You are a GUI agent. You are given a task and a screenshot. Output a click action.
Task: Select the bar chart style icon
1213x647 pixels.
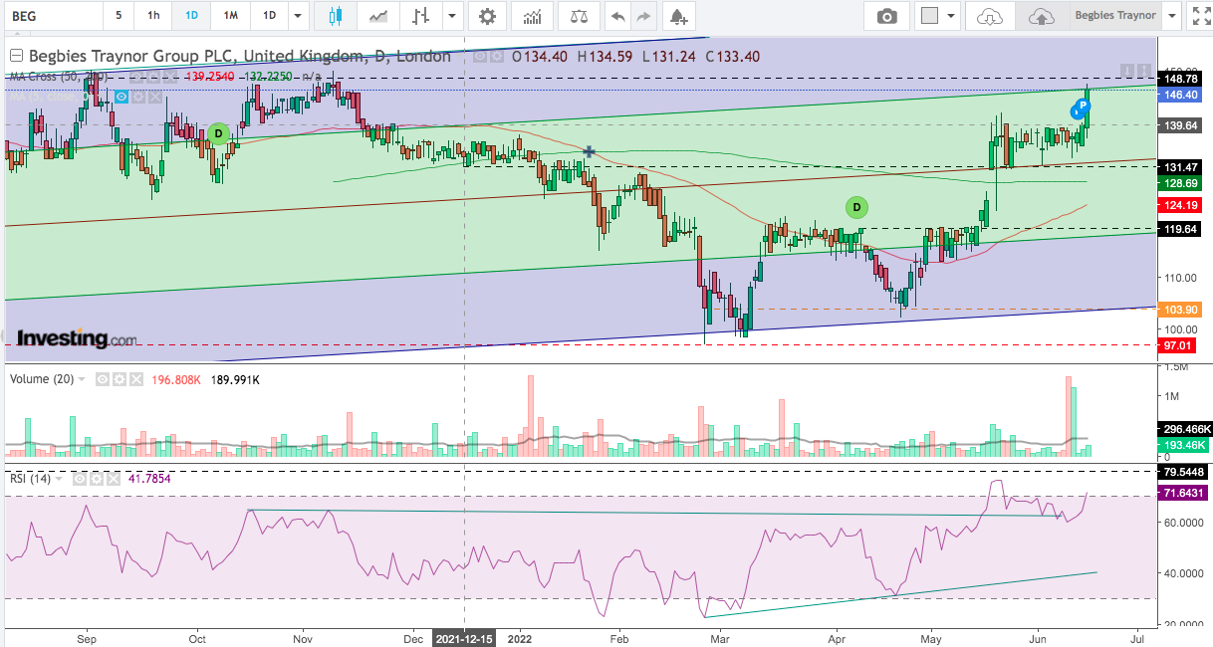tap(421, 16)
